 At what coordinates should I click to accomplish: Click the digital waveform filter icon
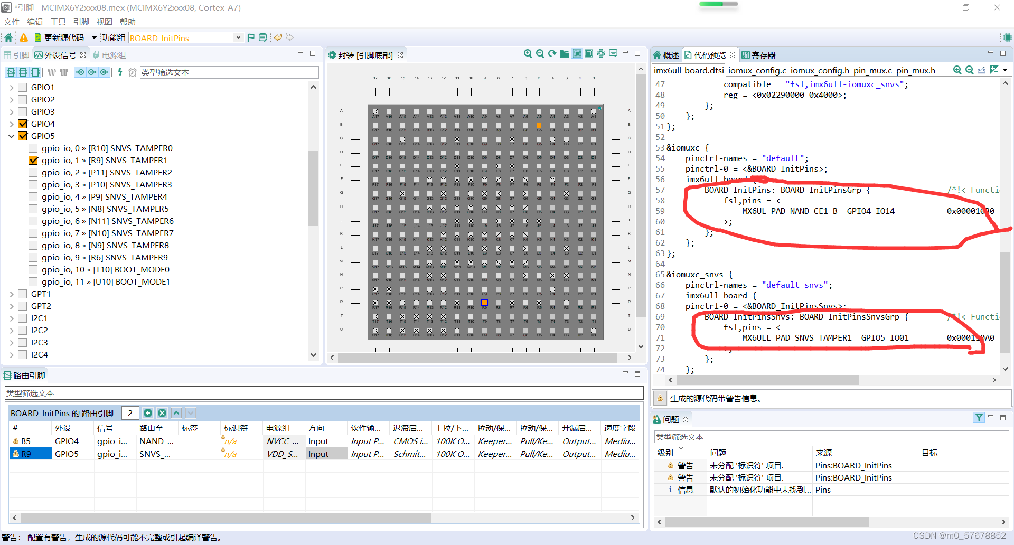[64, 72]
